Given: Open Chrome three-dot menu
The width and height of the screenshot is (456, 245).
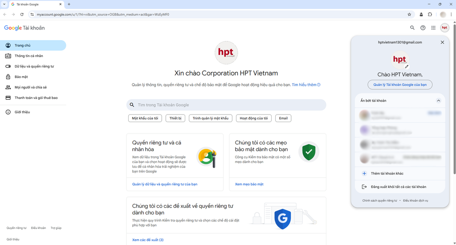Looking at the screenshot, I should click(x=452, y=14).
